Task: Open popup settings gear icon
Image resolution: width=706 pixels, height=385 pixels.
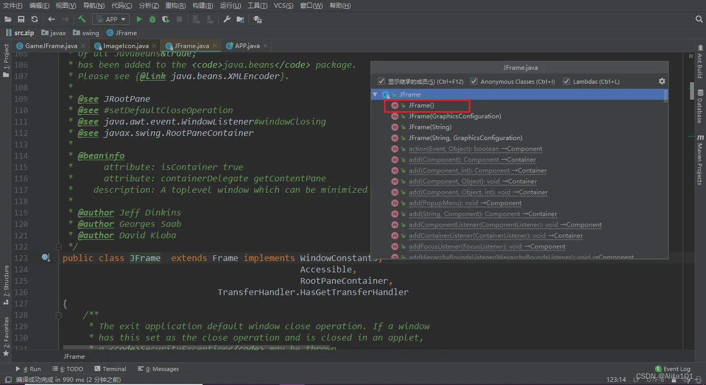Action: [x=662, y=81]
